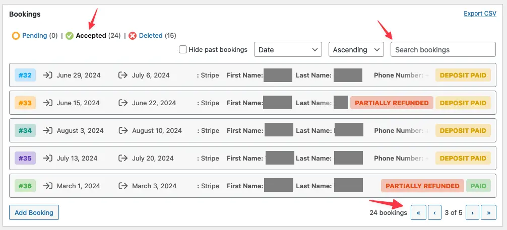Click the Add Booking button
This screenshot has width=507, height=230.
34,213
